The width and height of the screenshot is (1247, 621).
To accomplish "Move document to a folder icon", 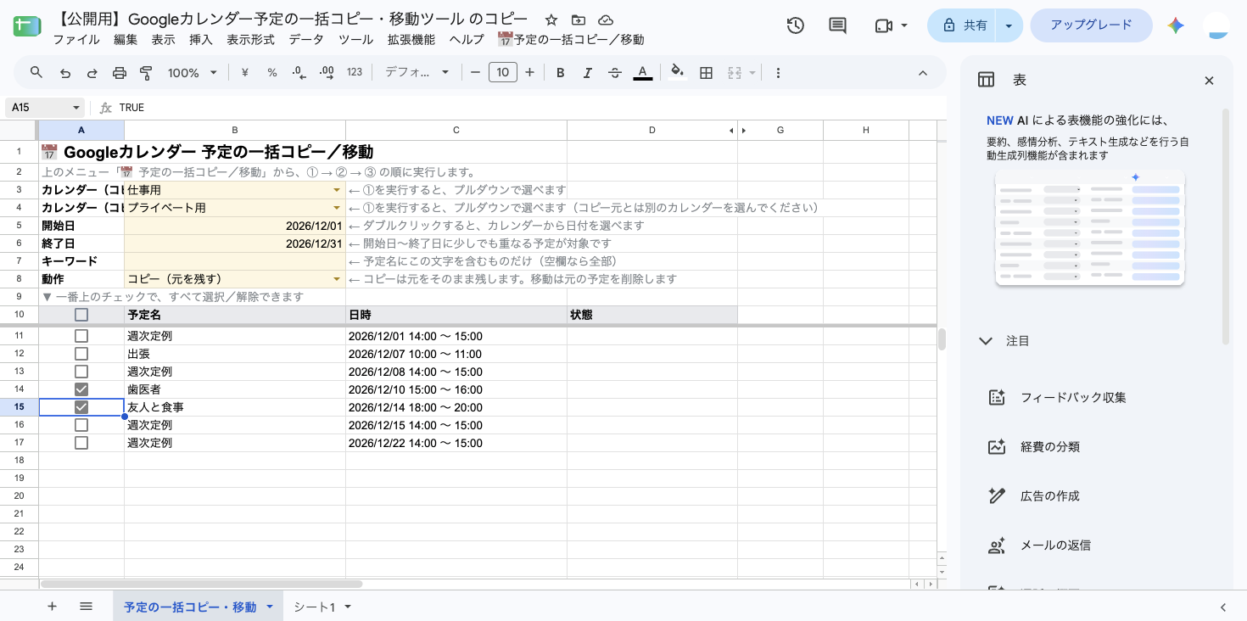I will [579, 20].
